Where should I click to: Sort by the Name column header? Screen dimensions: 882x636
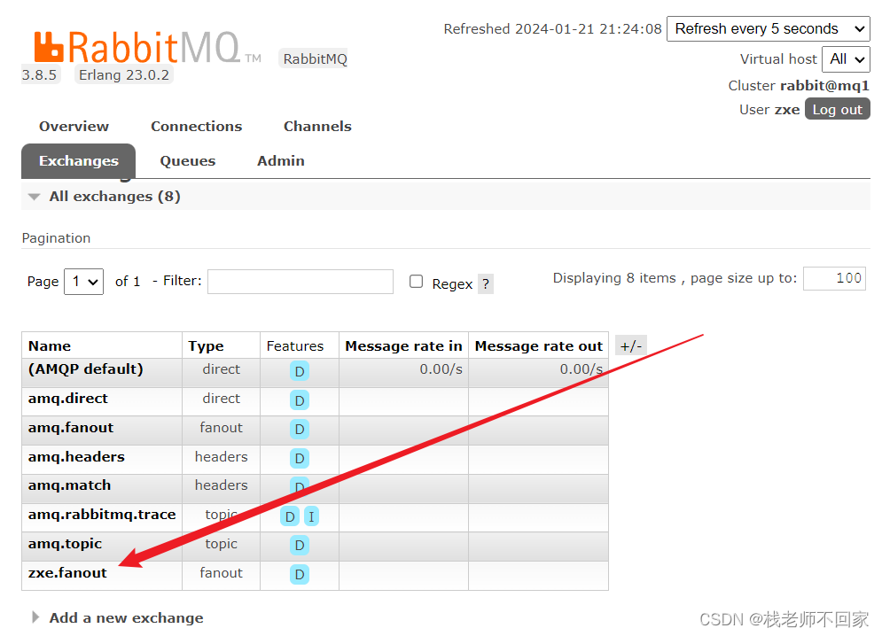pyautogui.click(x=50, y=345)
